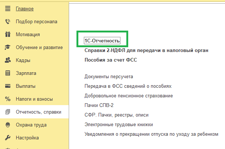
Task: Open Пособия за счет ФСС
Action: coord(111,59)
